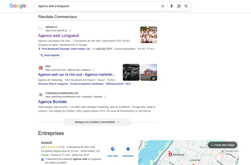This screenshot has width=251, height=165.
Task: Open borealemedia result options menu
Action: pyautogui.click(x=105, y=97)
